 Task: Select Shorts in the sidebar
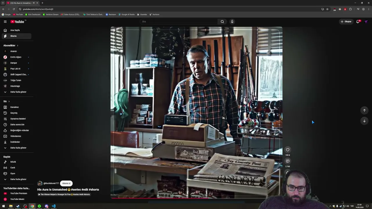tap(16, 36)
